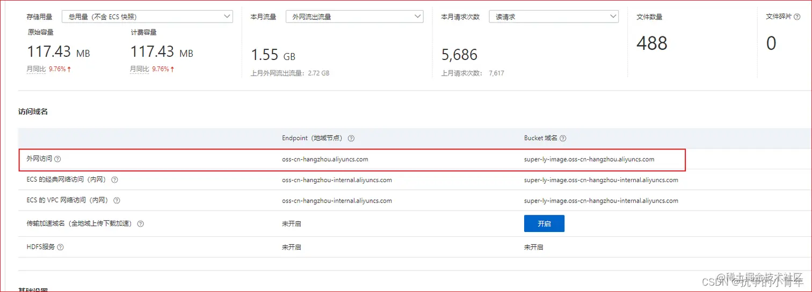Click the 访问域名 section heading

33,111
